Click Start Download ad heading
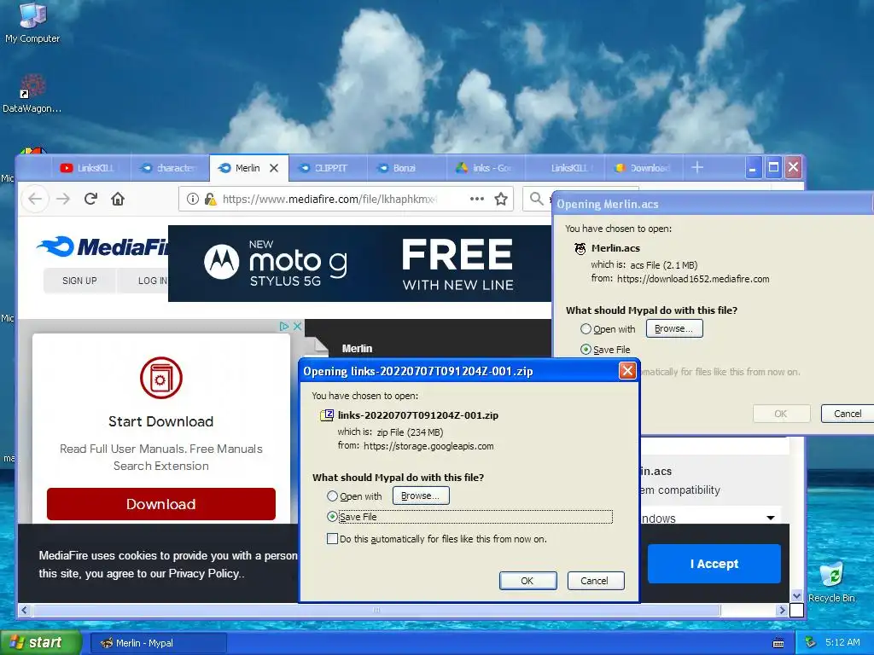The width and height of the screenshot is (874, 655). click(x=161, y=421)
